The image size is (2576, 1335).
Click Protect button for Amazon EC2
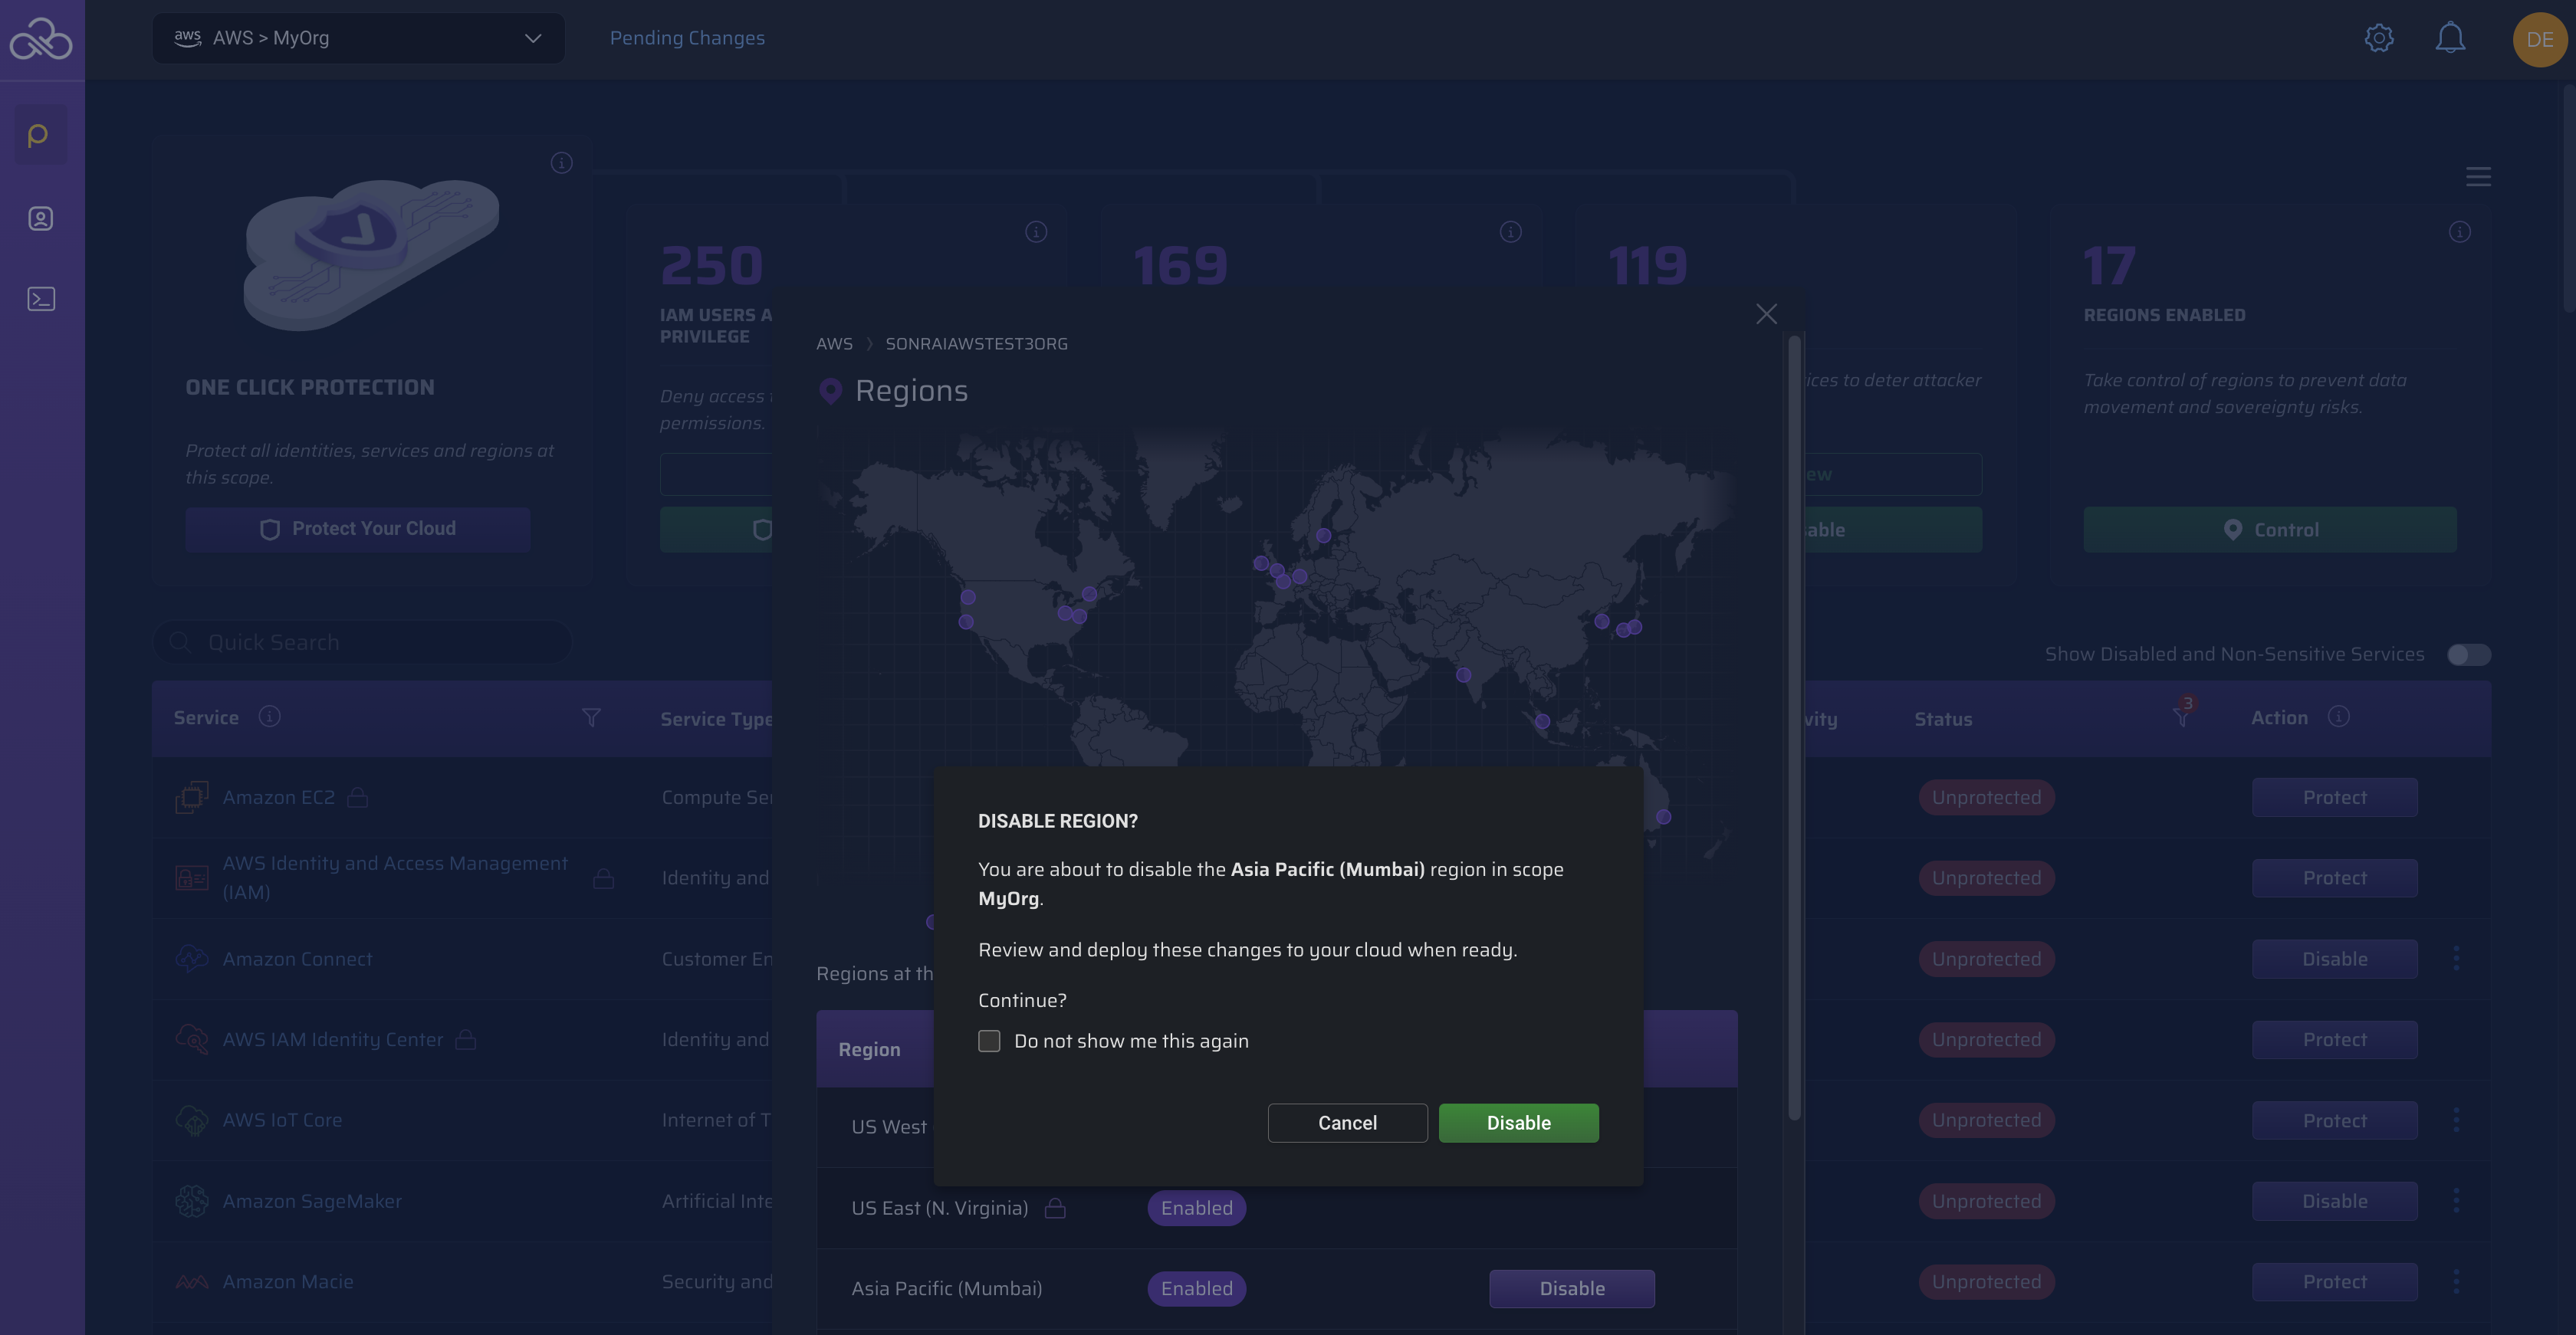tap(2335, 798)
